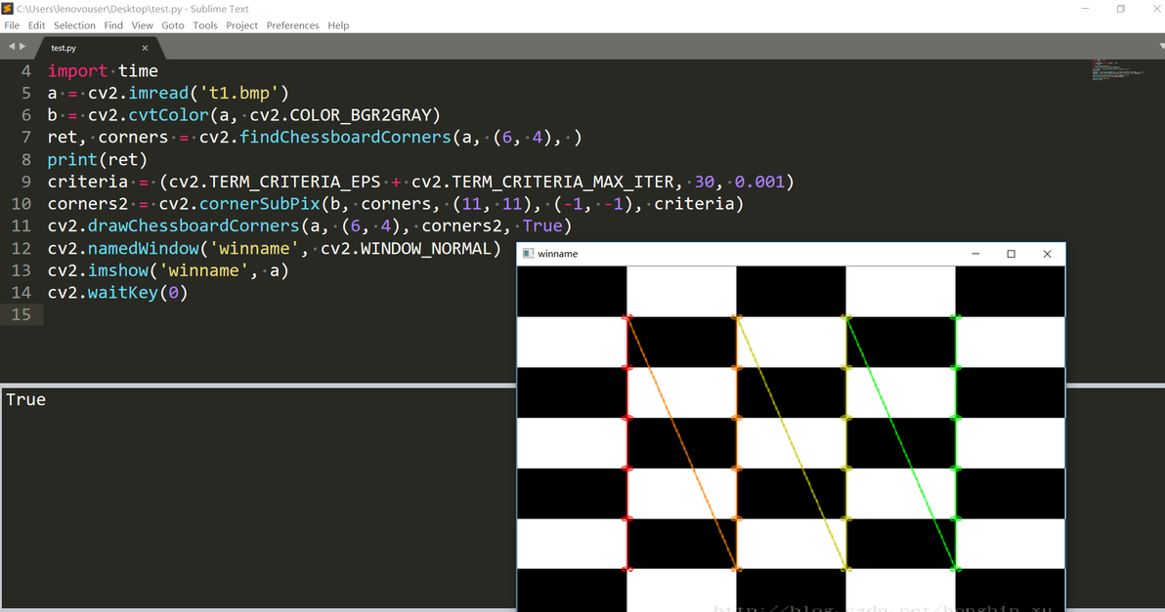This screenshot has width=1165, height=612.
Task: Maximize the winname image window
Action: [x=1012, y=254]
